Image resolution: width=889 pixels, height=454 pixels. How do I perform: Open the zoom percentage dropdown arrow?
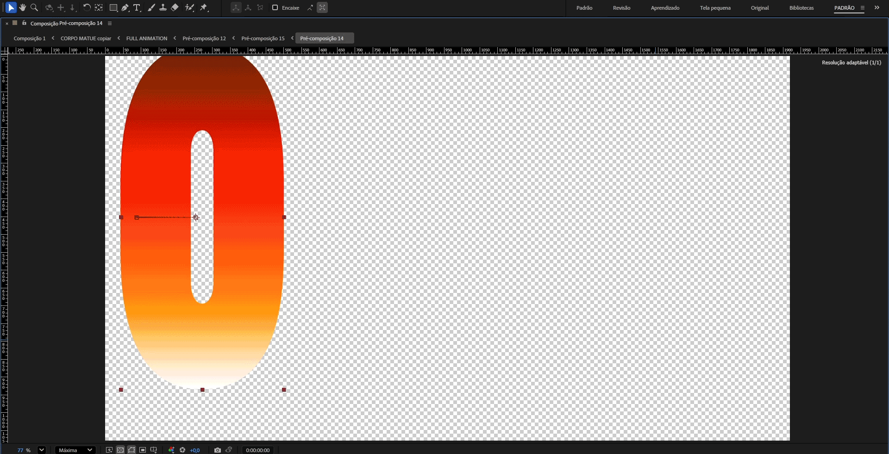click(x=42, y=450)
